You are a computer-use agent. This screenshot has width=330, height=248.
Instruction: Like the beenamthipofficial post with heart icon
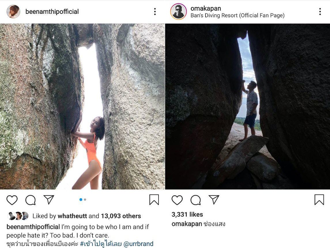tap(12, 200)
